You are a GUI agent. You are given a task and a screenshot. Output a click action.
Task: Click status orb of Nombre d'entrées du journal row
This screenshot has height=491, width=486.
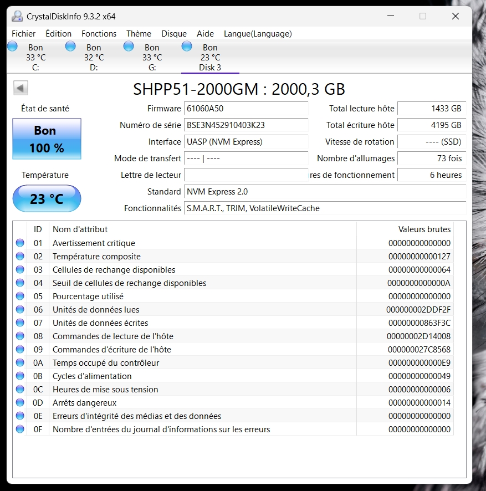pos(20,429)
